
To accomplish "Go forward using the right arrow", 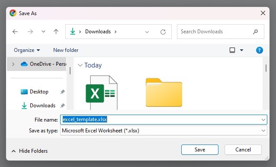I will pos(30,32).
